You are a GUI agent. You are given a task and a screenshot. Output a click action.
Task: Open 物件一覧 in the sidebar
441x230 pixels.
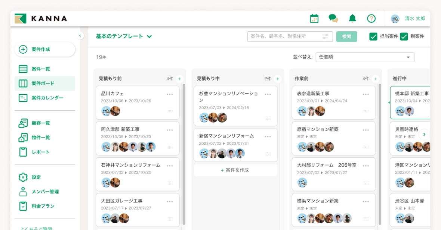click(x=45, y=138)
